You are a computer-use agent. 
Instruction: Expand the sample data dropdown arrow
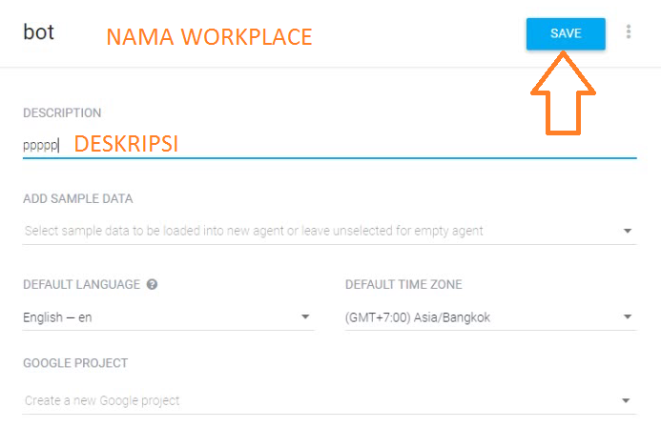pyautogui.click(x=628, y=231)
